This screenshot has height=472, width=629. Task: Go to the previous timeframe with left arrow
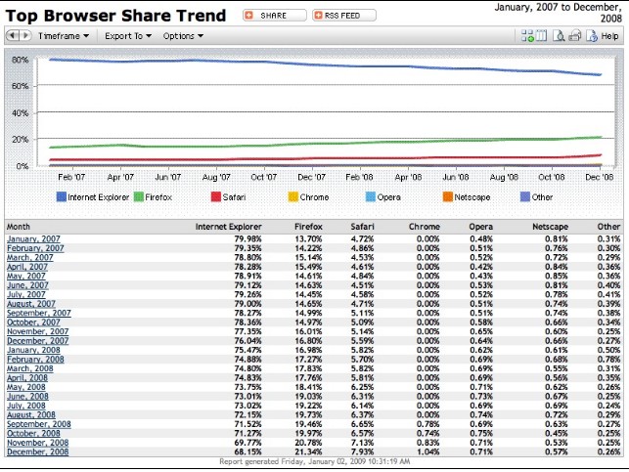[x=13, y=35]
